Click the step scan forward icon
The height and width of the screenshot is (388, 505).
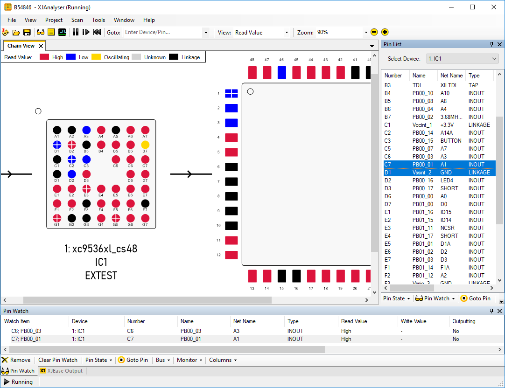pyautogui.click(x=86, y=32)
